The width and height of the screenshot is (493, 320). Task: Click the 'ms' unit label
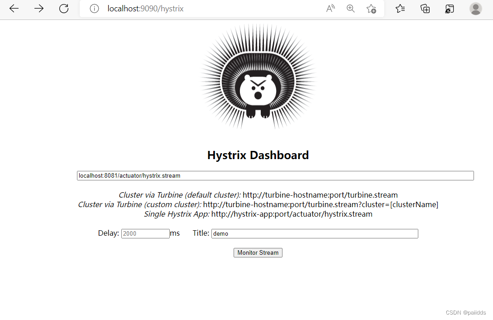175,233
